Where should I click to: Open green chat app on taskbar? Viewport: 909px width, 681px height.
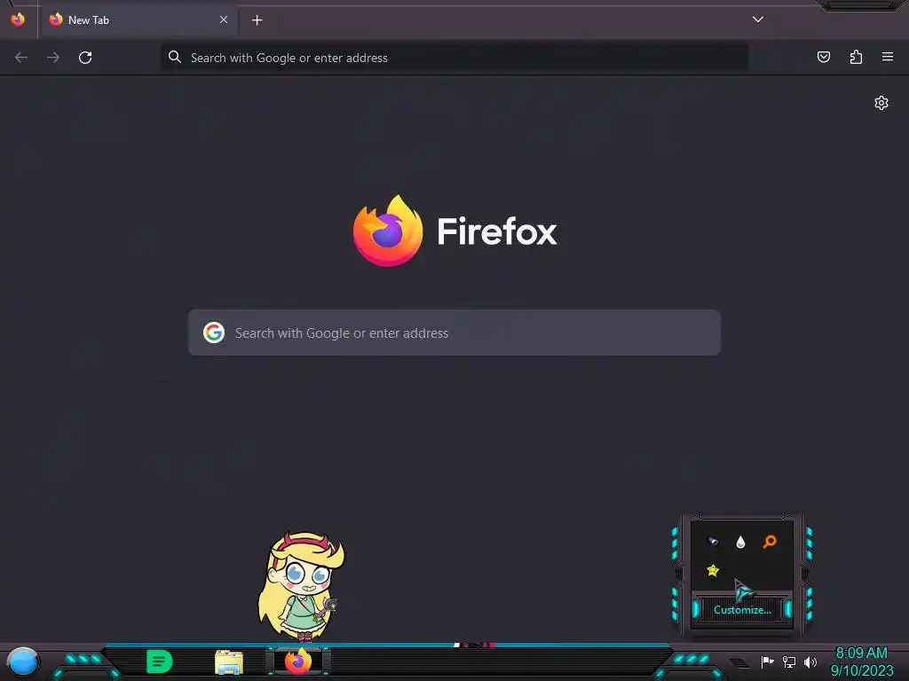[x=160, y=661]
